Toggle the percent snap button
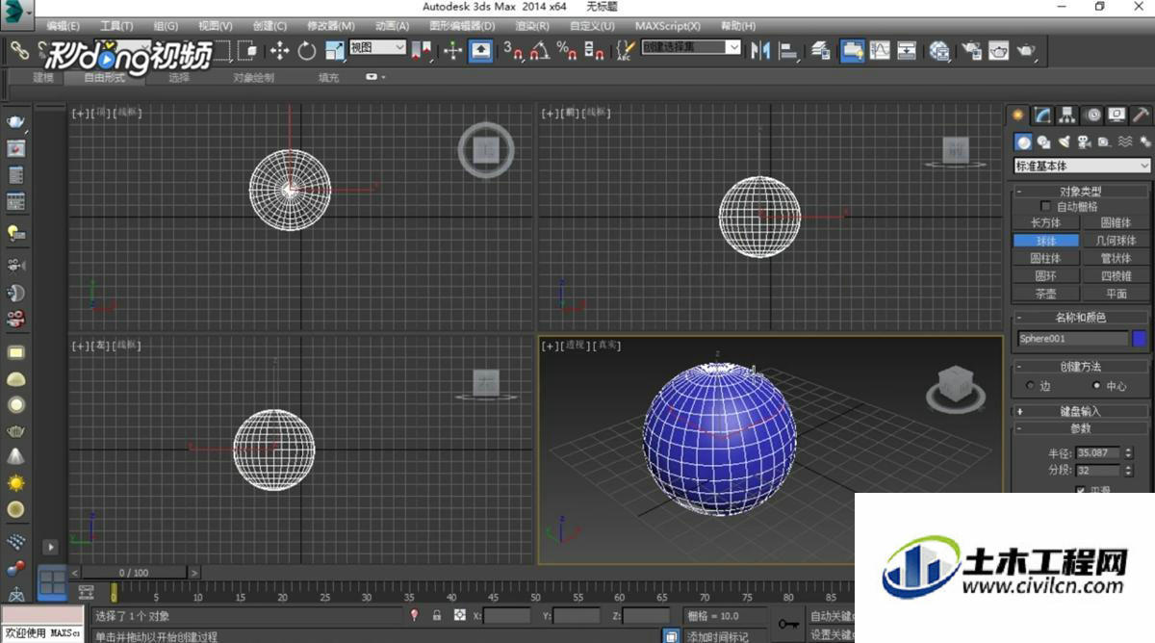The height and width of the screenshot is (643, 1155). 568,50
